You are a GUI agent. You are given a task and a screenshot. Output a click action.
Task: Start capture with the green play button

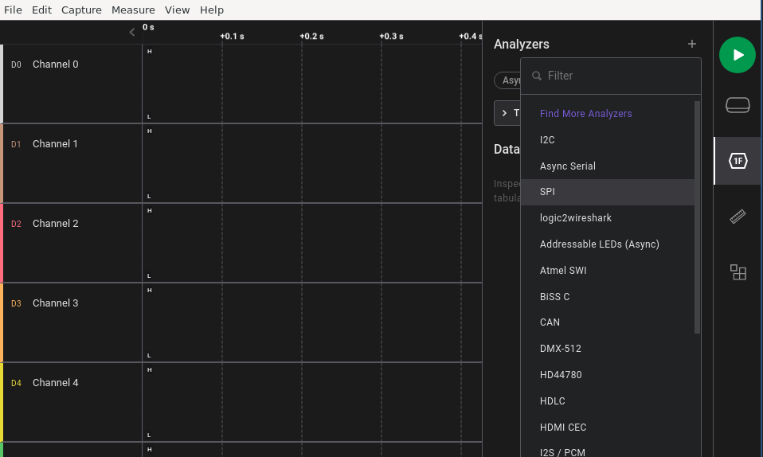point(737,55)
